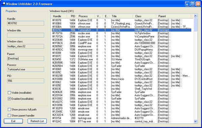Select row #24062E iexplore SysFader
Image resolution: width=202 pixels, height=128 pixels.
[x=122, y=92]
